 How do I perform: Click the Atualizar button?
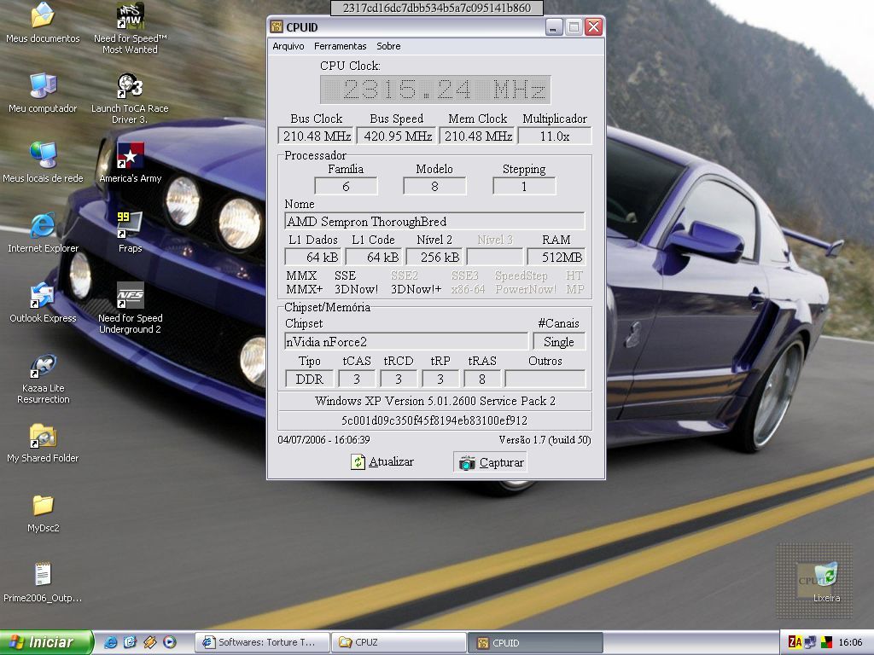(382, 462)
